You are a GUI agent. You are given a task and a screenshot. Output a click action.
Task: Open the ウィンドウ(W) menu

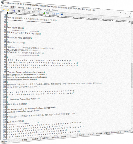point(37,9)
